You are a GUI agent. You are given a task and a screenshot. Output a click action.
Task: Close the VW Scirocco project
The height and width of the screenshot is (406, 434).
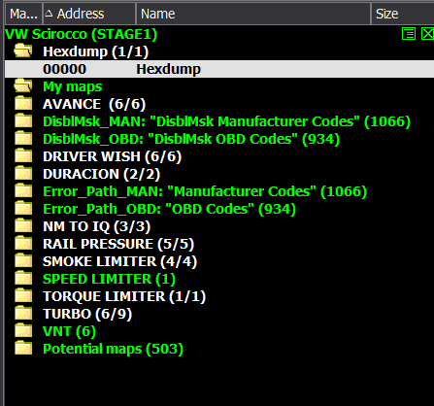click(427, 34)
